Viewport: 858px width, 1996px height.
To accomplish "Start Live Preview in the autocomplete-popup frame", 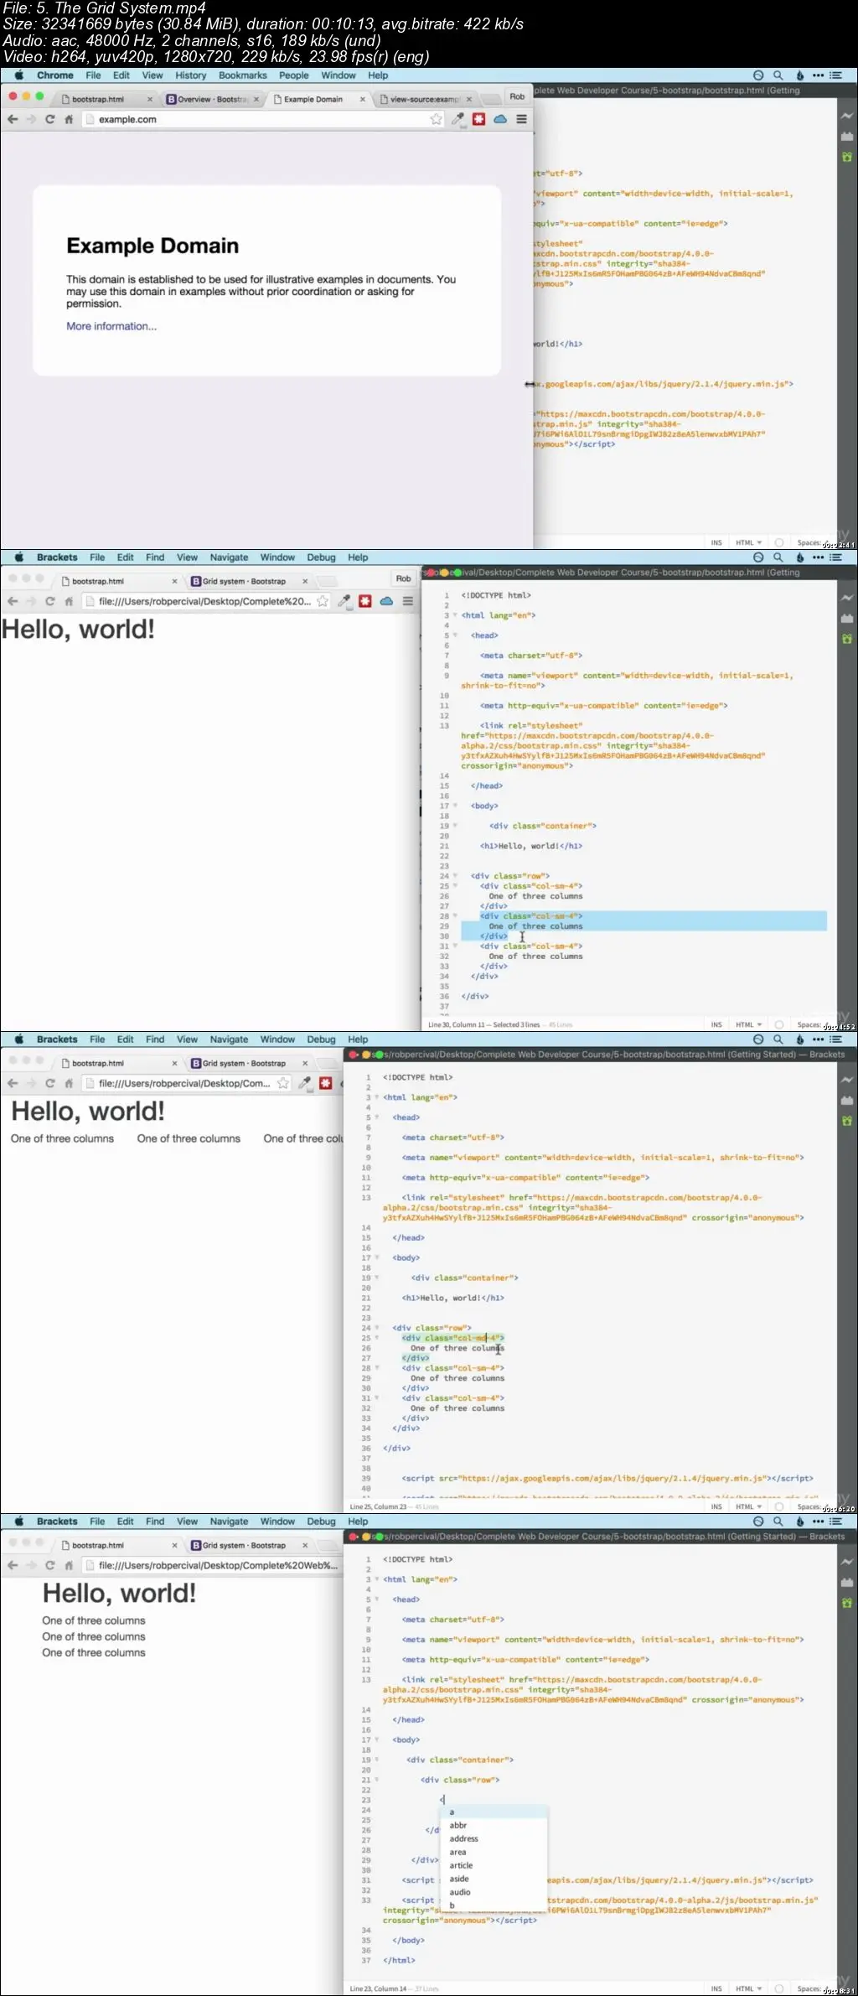I will point(847,1562).
